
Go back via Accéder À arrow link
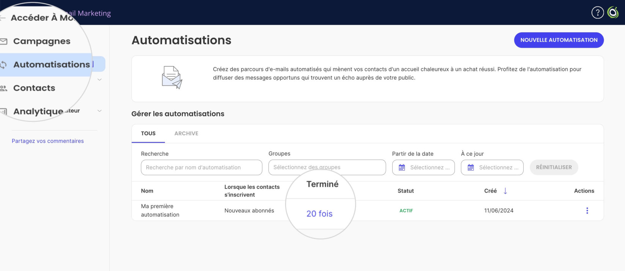(3, 18)
